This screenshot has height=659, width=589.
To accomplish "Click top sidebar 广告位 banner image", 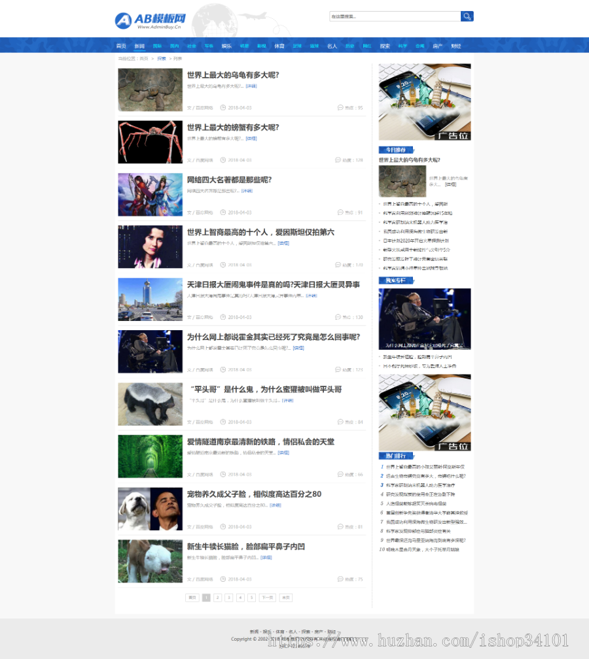I will point(425,102).
